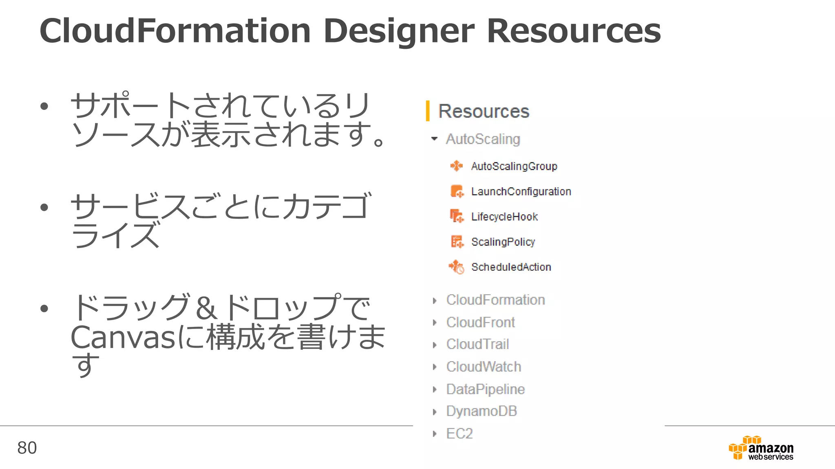Select the LaunchConfiguration label

[x=521, y=192]
